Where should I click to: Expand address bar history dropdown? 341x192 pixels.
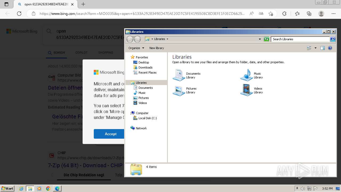pyautogui.click(x=260, y=39)
